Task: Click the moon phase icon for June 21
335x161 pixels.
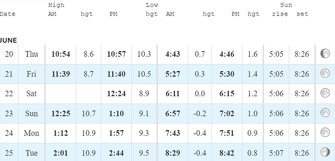Action: point(325,73)
